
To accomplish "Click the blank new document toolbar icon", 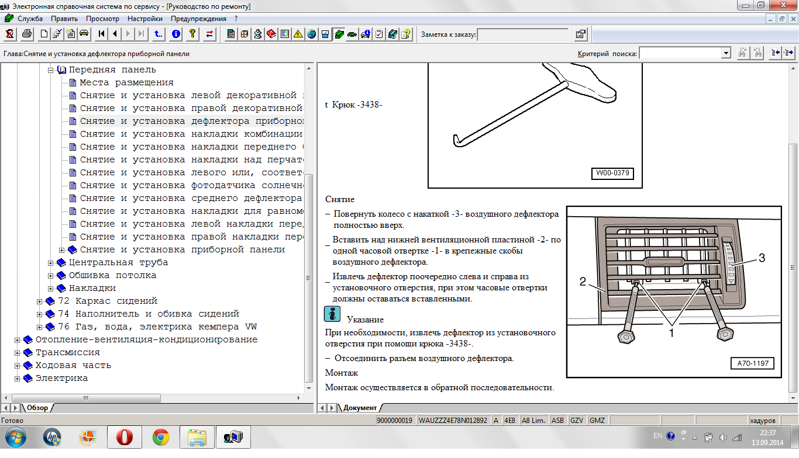I will coord(44,34).
